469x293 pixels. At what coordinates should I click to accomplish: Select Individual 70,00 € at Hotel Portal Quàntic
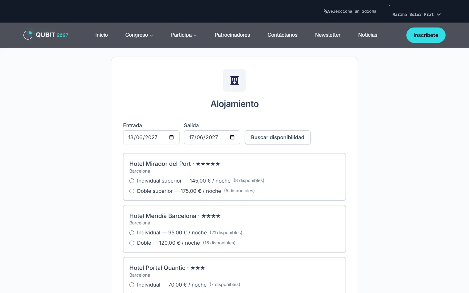point(132,285)
